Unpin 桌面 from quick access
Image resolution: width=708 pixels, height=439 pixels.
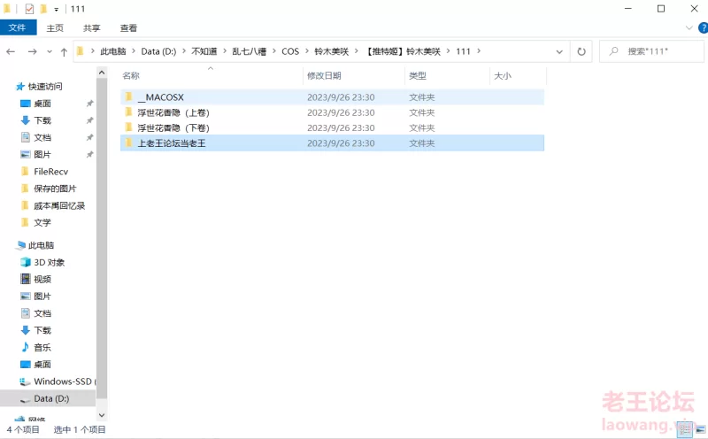(x=89, y=104)
